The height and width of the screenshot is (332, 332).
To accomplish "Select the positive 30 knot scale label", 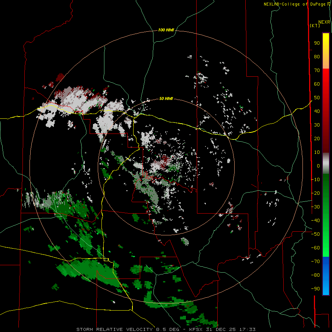I will point(317,125).
